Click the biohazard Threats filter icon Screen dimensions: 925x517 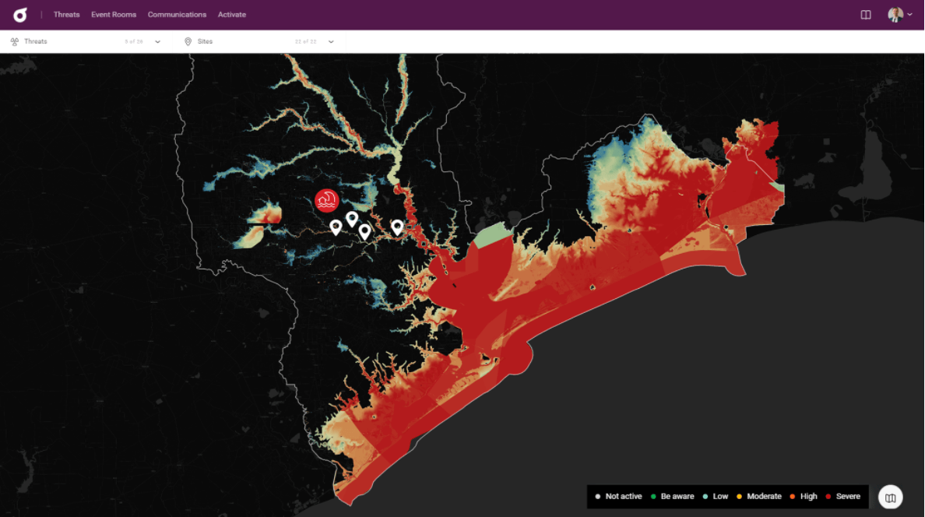click(15, 41)
